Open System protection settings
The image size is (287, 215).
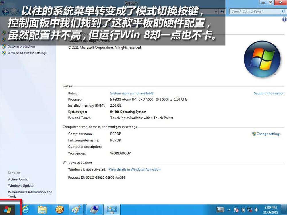click(x=22, y=46)
